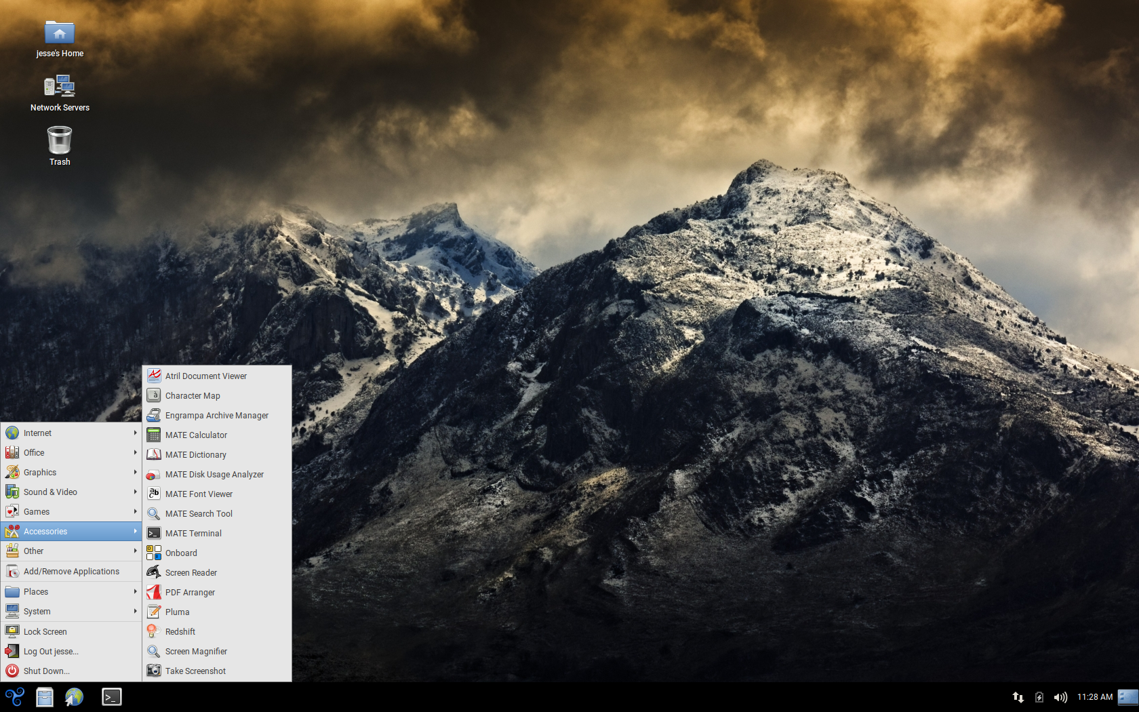Choose Log Out jesse...
The image size is (1139, 712).
[x=71, y=652]
